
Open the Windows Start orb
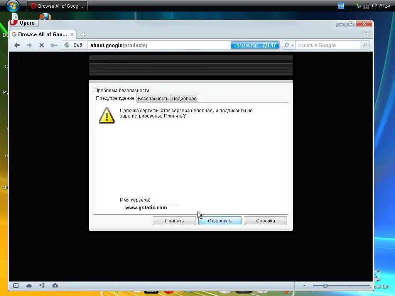pos(13,6)
